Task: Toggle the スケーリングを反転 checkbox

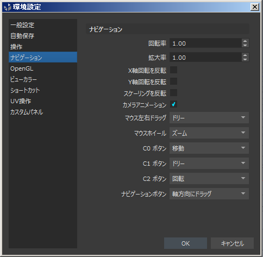Action: pos(173,93)
